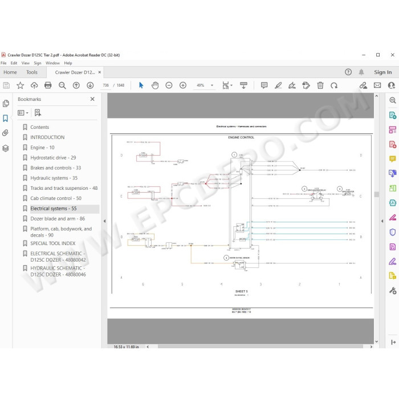Open notifications bell
Image resolution: width=399 pixels, height=399 pixels.
coord(361,72)
